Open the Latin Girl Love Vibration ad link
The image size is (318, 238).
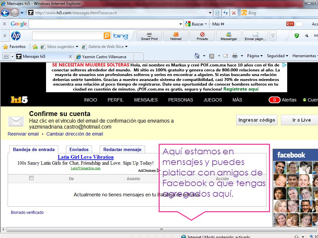coord(85,157)
